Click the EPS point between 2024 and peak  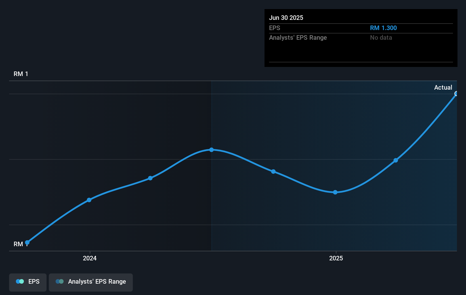[x=150, y=178]
